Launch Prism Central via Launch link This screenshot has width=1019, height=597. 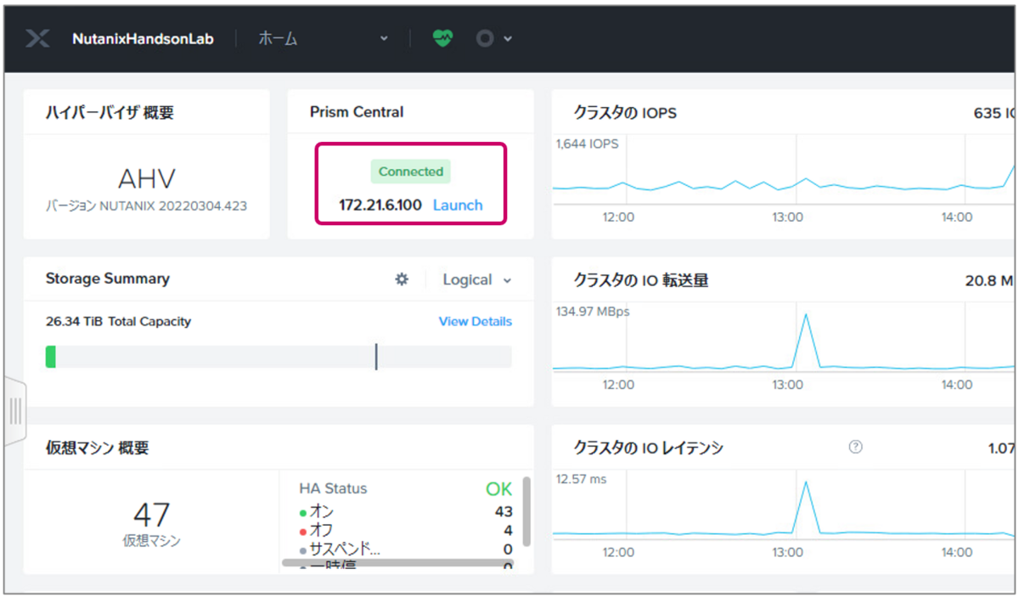click(x=458, y=205)
